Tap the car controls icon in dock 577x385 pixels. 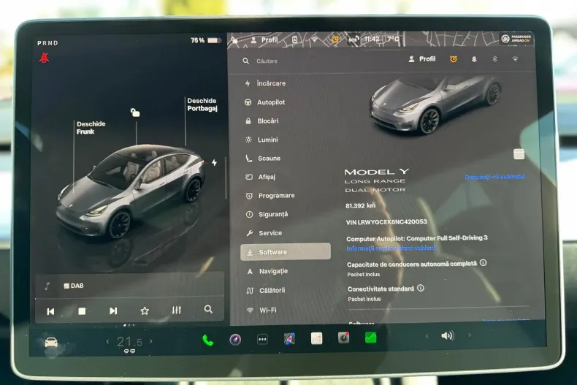point(51,343)
